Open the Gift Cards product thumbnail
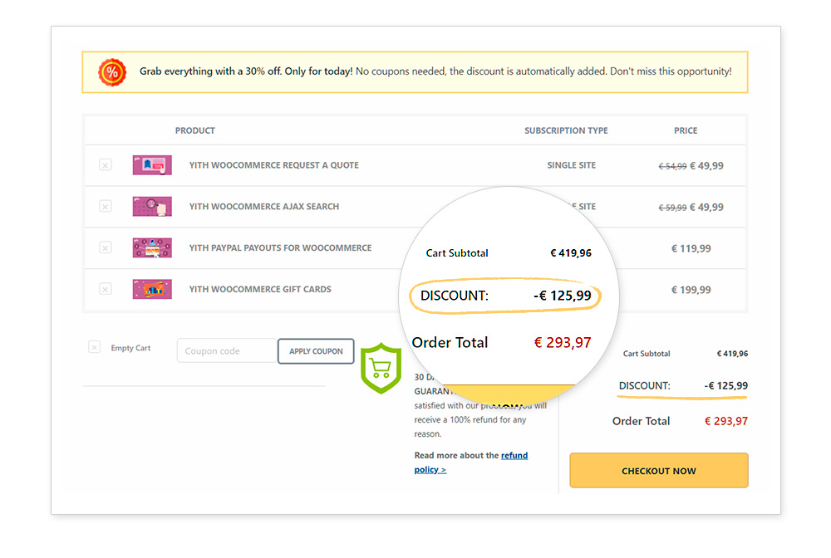Image resolution: width=831 pixels, height=558 pixels. pyautogui.click(x=152, y=289)
